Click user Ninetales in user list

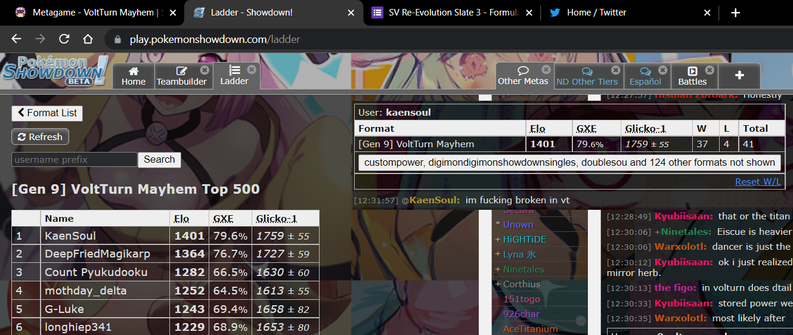523,269
